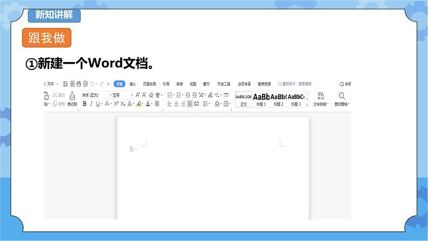Screen dimensions: 428x241
Task: Select the 开始 tab
Action: [119, 84]
